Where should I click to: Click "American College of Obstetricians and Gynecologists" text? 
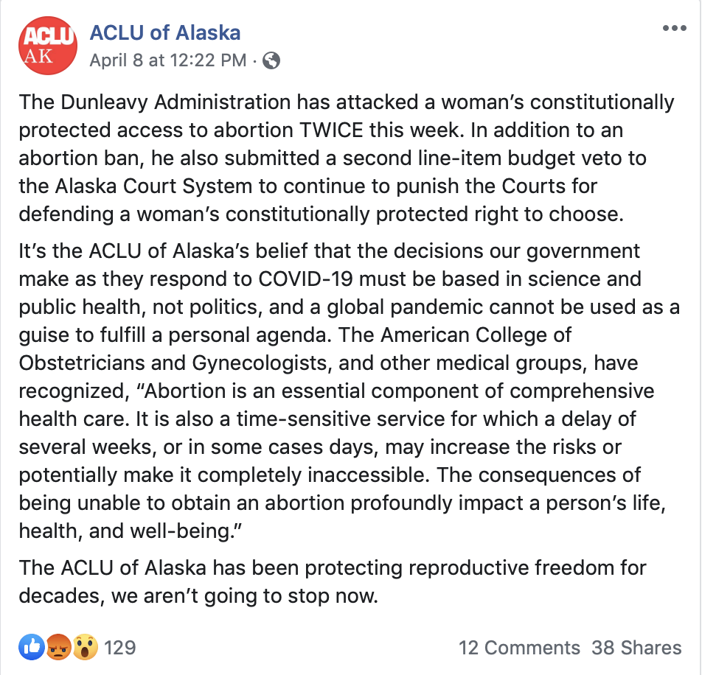coord(296,349)
